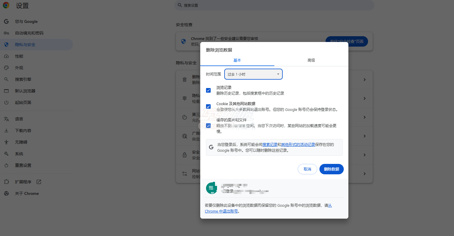Click the accessibility icon for 无障碍
The width and height of the screenshot is (454, 236).
click(6, 142)
